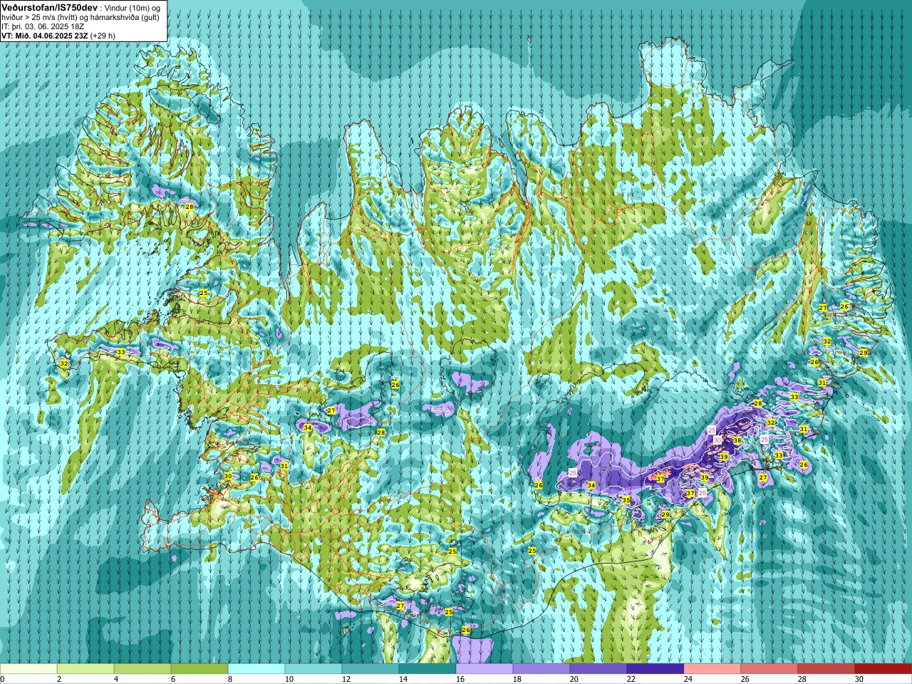Viewport: 912px width, 684px height.
Task: Pick the dark red above-30 legend swatch
Action: pos(883,669)
